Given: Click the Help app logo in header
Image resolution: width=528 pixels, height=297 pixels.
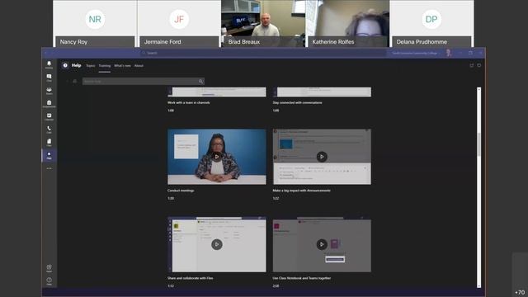Looking at the screenshot, I should (65, 65).
